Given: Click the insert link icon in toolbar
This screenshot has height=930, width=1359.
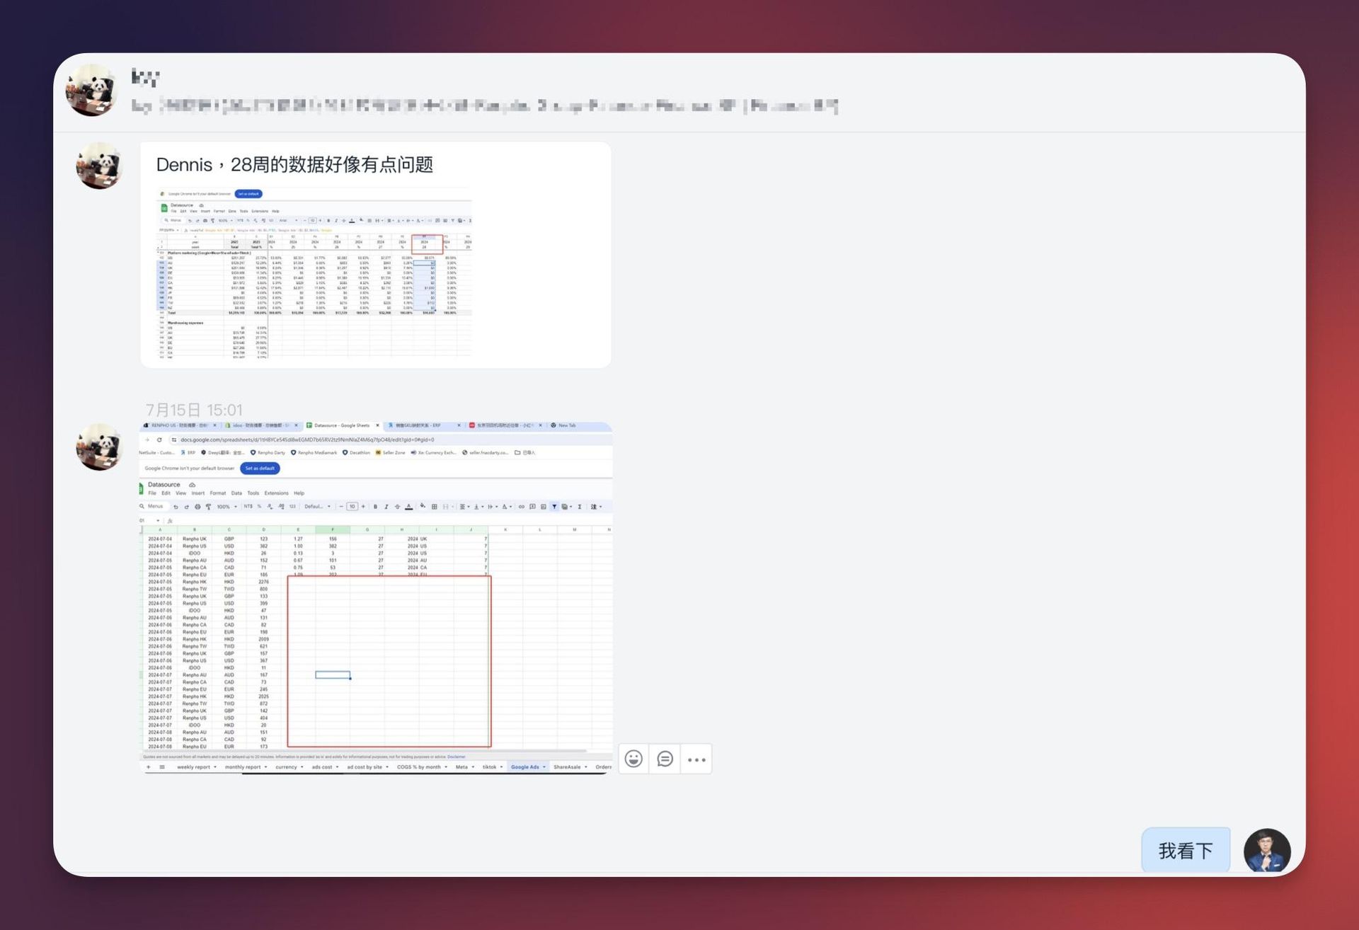Looking at the screenshot, I should click(x=522, y=507).
